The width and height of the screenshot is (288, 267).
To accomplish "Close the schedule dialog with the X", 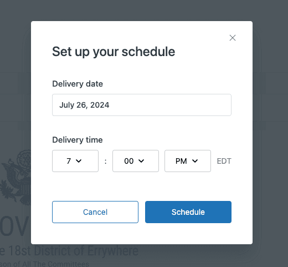I will (233, 38).
